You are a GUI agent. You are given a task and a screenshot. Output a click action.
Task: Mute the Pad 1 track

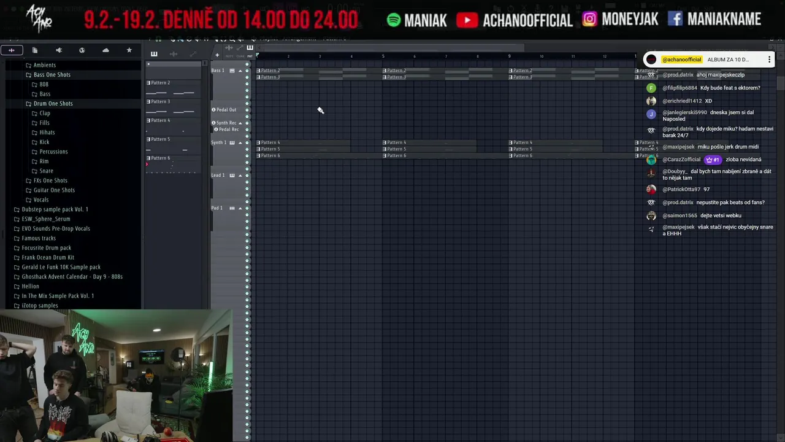(248, 208)
